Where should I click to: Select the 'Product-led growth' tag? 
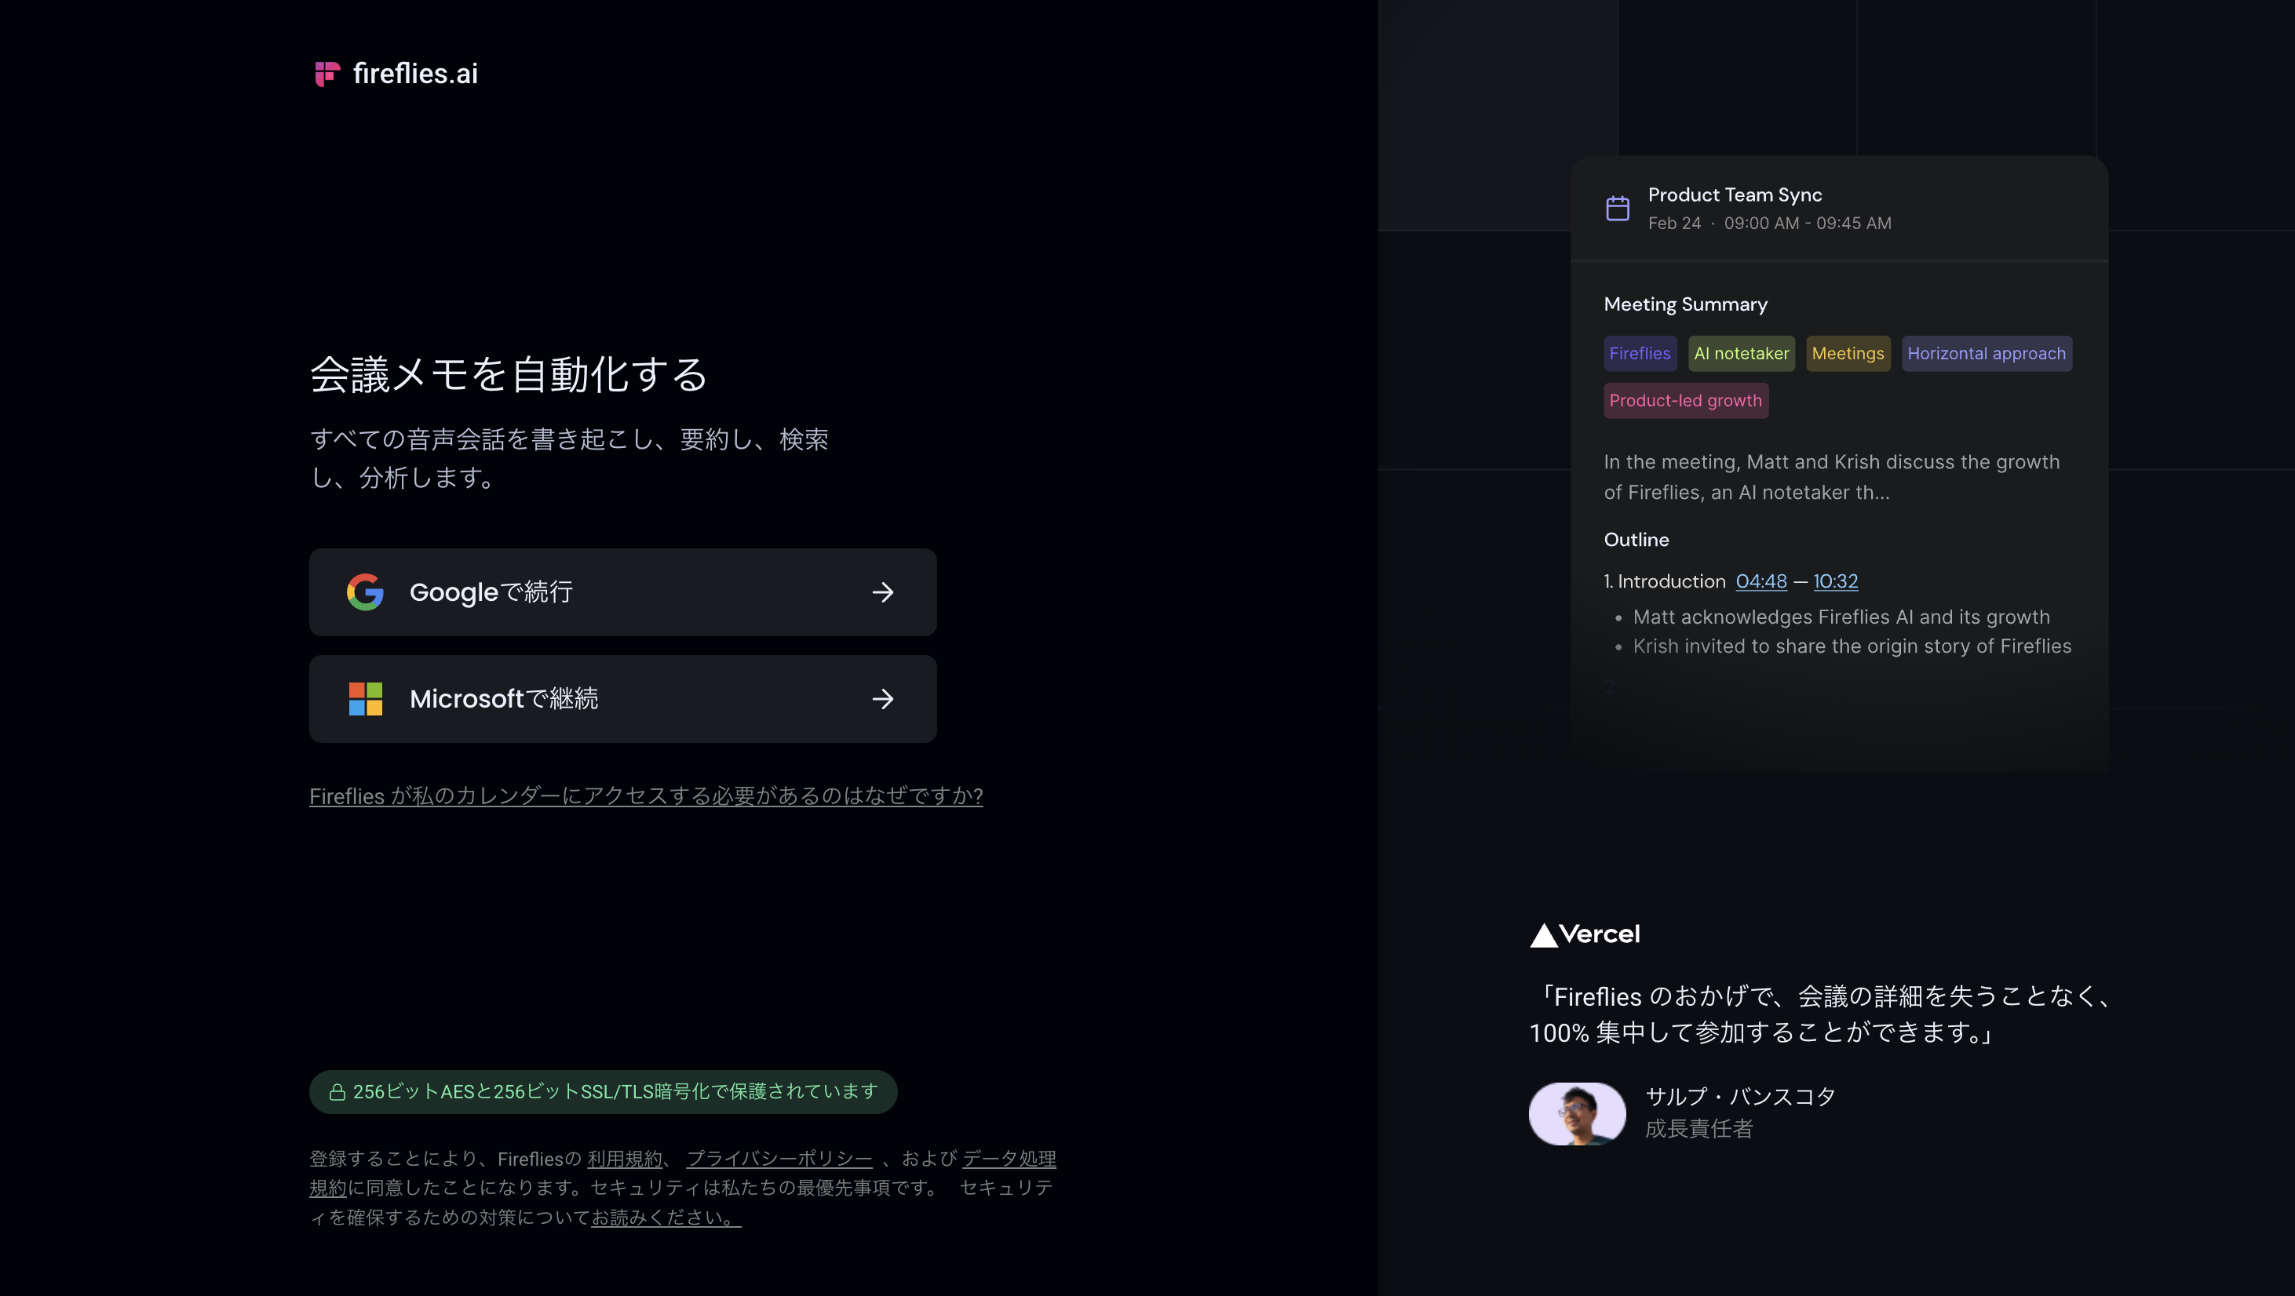point(1686,401)
